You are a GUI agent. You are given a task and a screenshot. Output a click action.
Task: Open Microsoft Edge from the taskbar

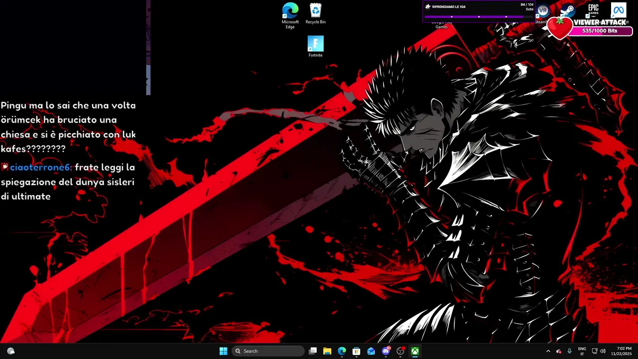342,351
